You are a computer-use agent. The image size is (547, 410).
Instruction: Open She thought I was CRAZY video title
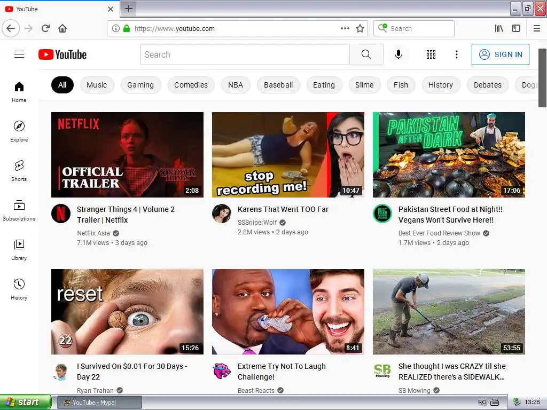point(452,372)
